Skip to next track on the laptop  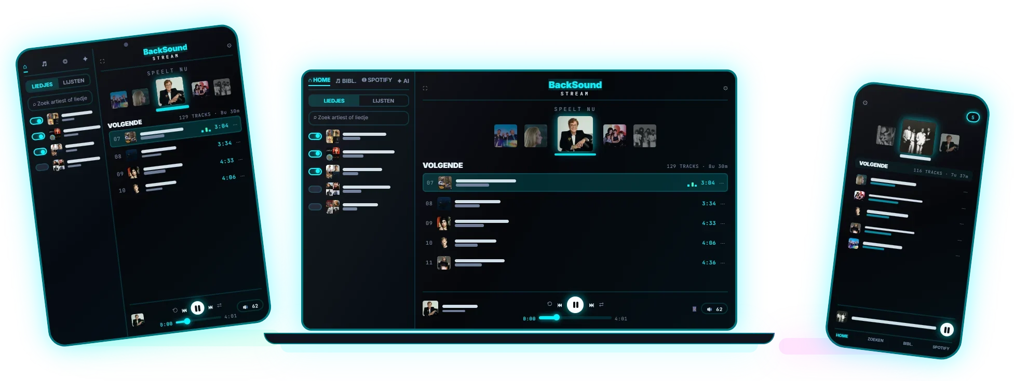(x=591, y=305)
